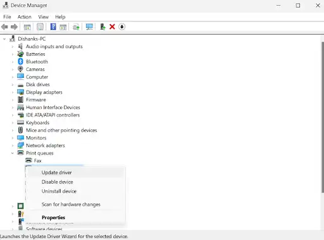Click the Mice and other pointing devices icon
The height and width of the screenshot is (240, 324).
[20, 130]
